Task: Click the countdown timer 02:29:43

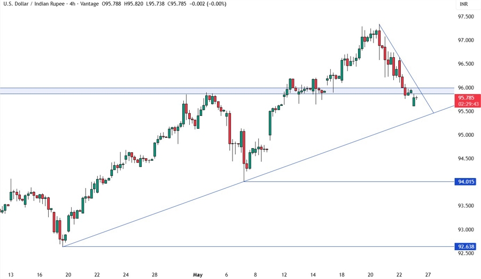Action: (468, 104)
